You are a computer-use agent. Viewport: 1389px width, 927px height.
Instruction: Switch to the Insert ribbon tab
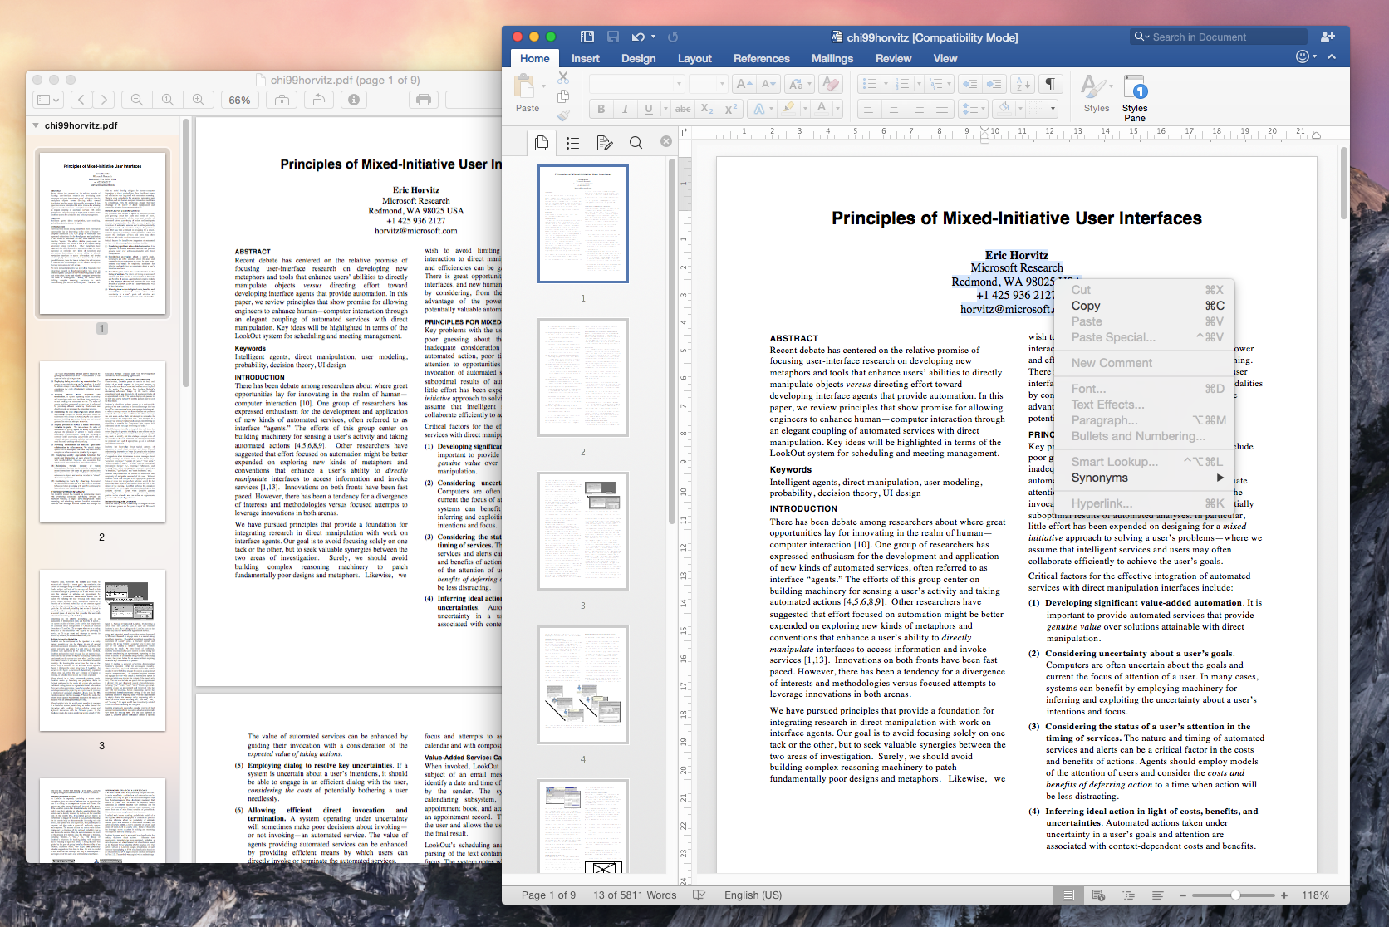(585, 58)
